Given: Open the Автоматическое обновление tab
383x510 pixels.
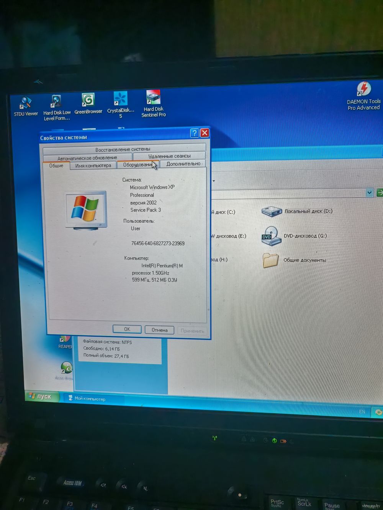Looking at the screenshot, I should (x=87, y=158).
